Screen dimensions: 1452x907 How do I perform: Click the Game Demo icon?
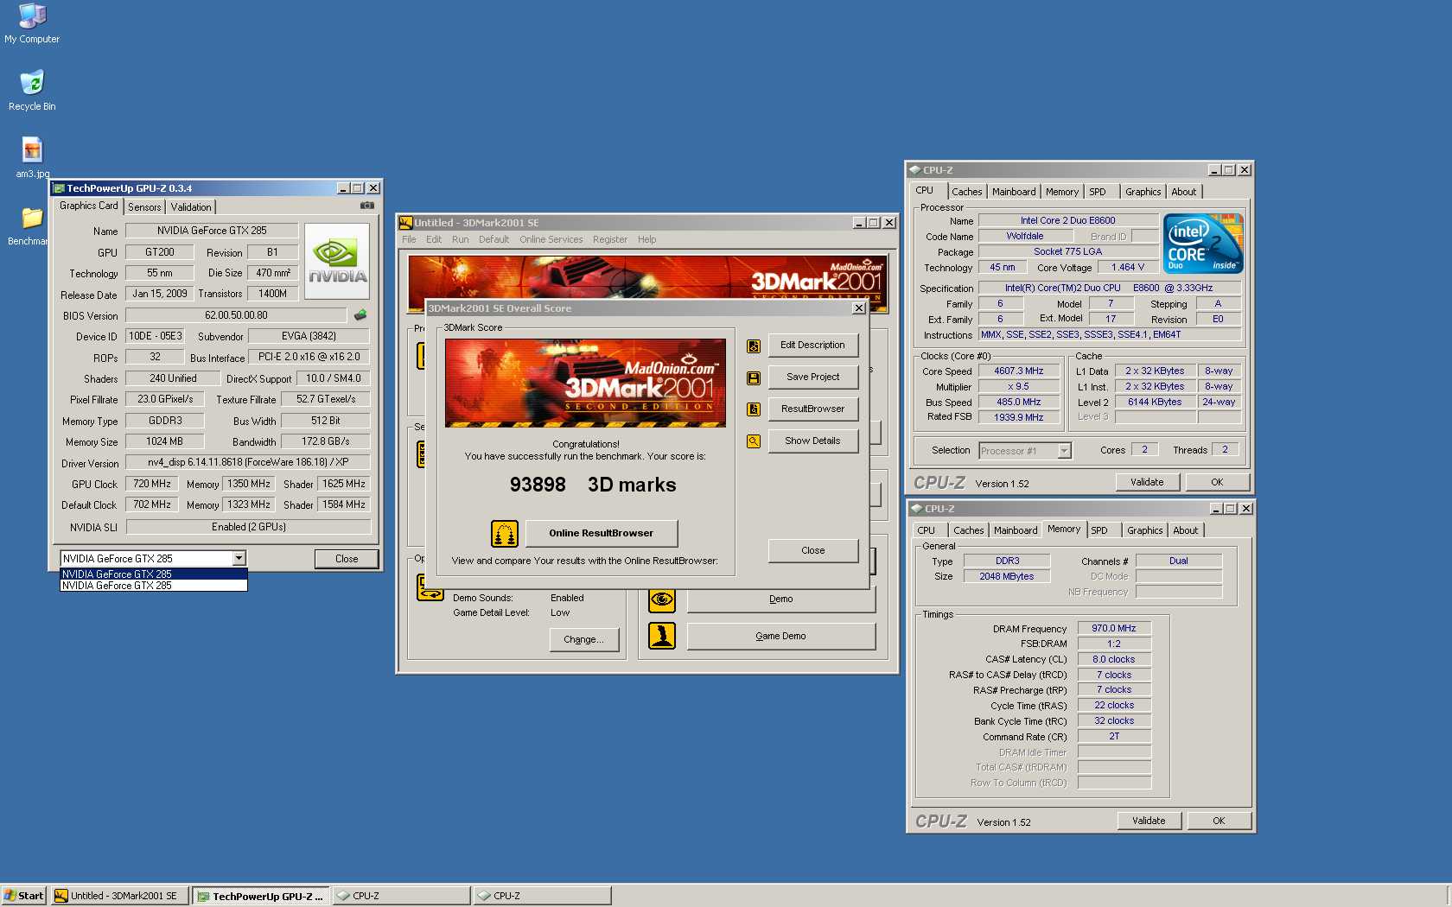coord(662,636)
